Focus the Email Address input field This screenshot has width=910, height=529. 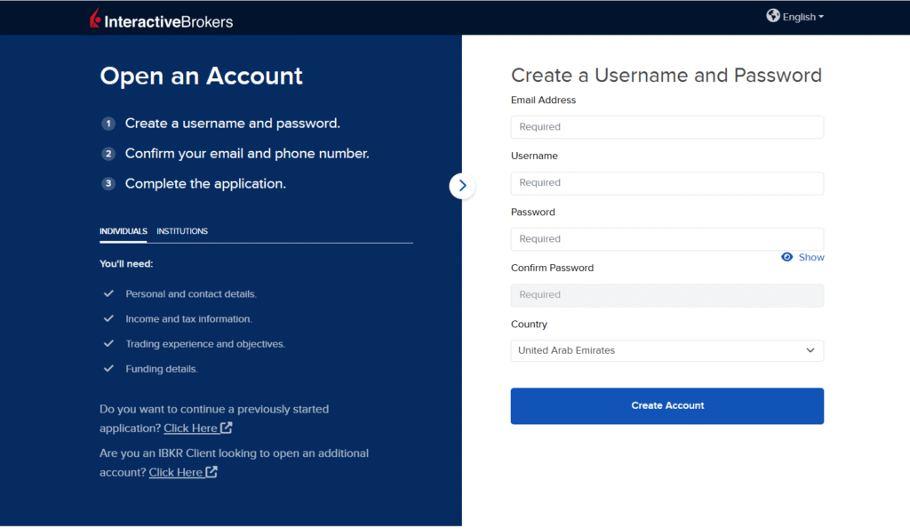tap(667, 127)
